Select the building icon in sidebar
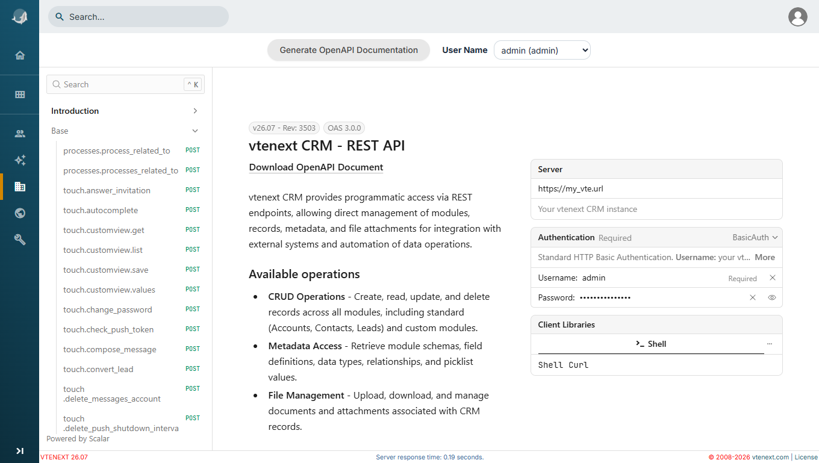Image resolution: width=819 pixels, height=463 pixels. click(20, 187)
